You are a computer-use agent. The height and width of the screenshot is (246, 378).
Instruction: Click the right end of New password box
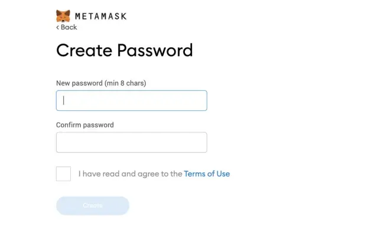[198, 100]
